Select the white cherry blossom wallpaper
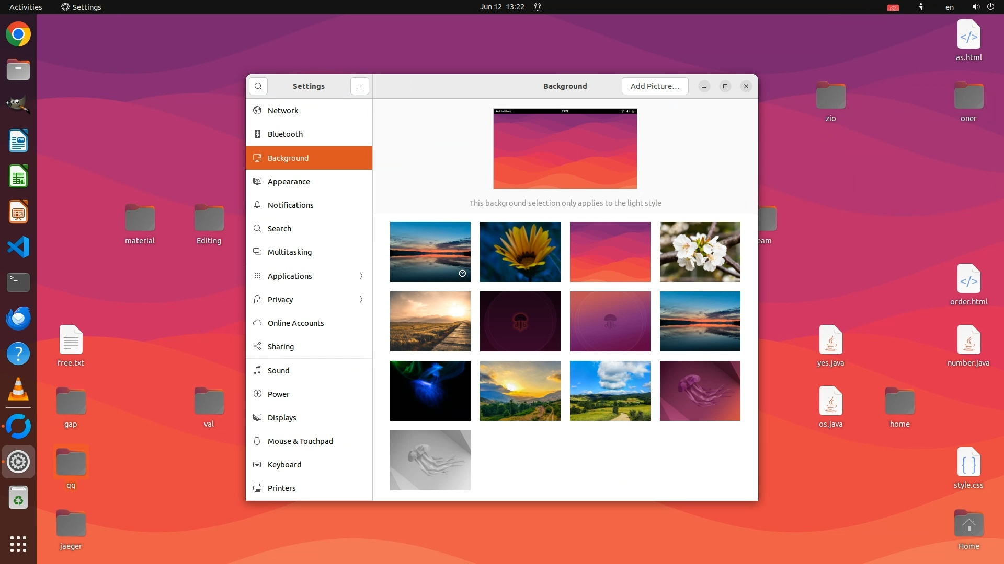1004x564 pixels. (700, 252)
